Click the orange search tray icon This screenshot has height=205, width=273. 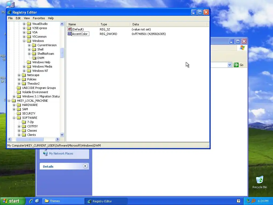[253, 201]
